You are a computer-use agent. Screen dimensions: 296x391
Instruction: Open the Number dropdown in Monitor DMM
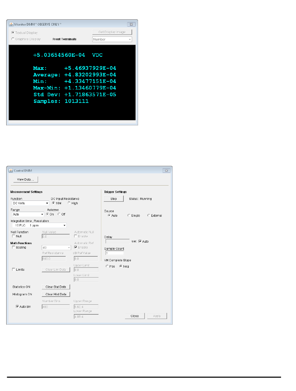click(x=112, y=39)
